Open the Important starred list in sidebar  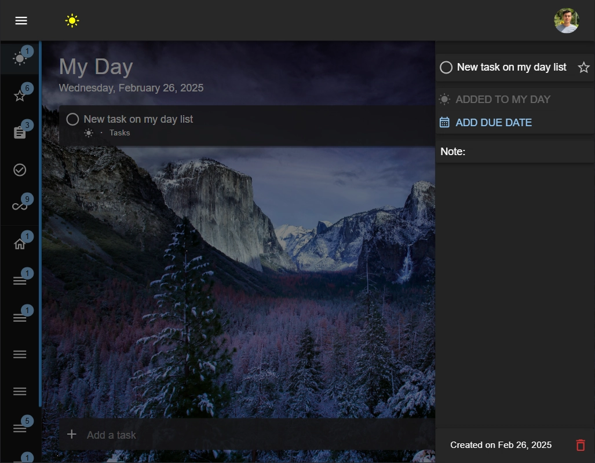[20, 95]
